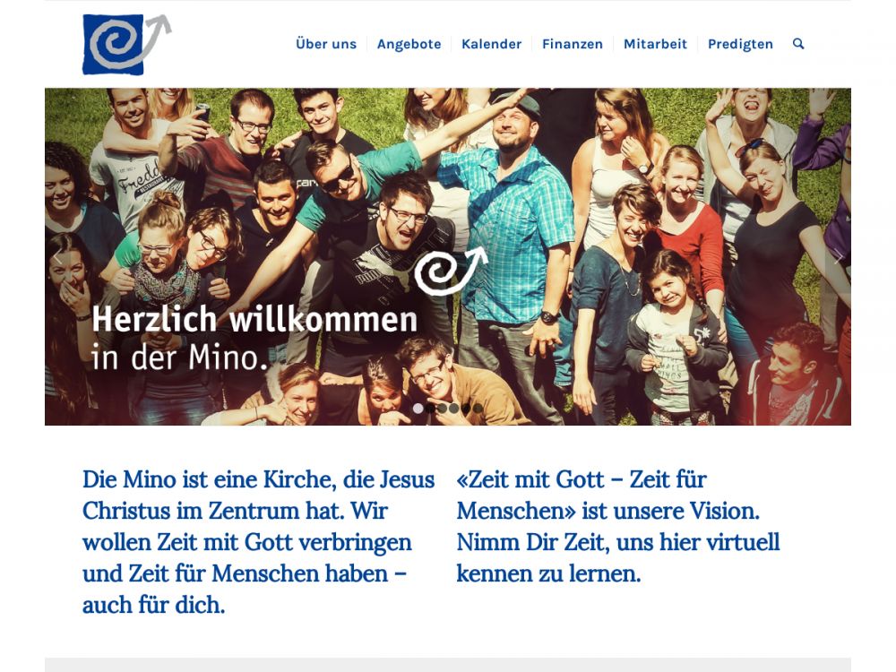The width and height of the screenshot is (896, 672).
Task: Expand the Angebote menu
Action: [409, 44]
